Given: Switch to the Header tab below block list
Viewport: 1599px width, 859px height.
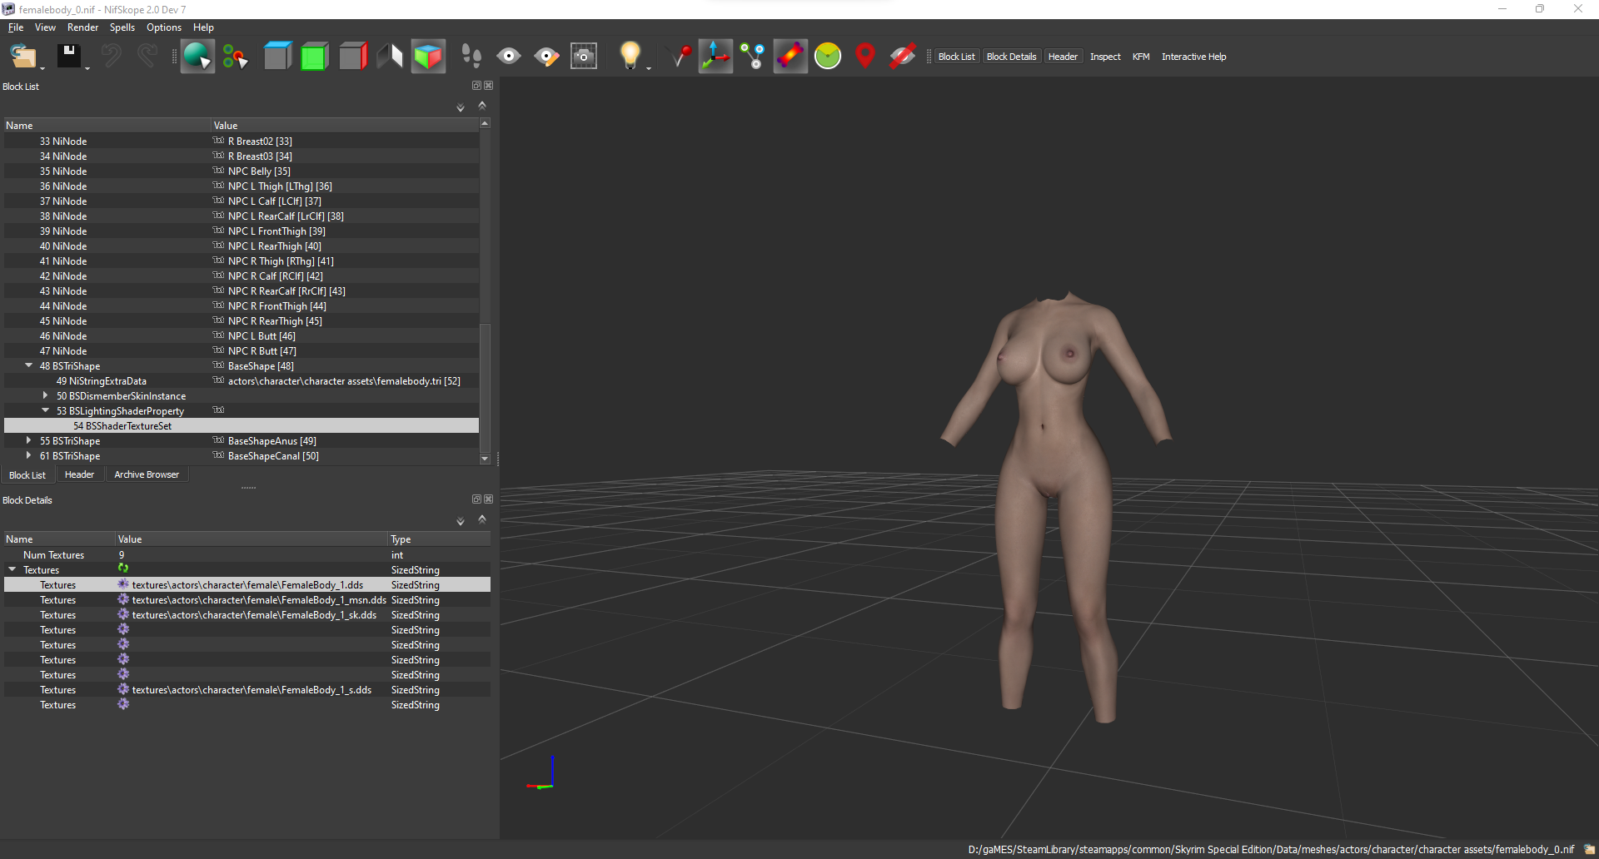Looking at the screenshot, I should (79, 474).
